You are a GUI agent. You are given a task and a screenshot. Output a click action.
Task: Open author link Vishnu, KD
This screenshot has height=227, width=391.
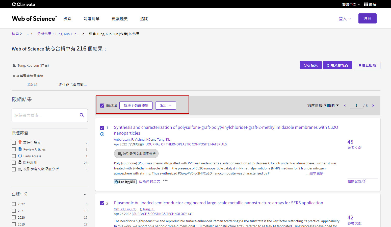coord(142,140)
